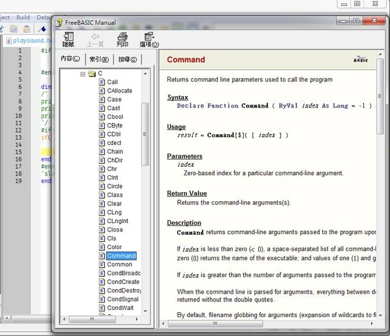
Task: Open the CondBroadcast topic
Action: pyautogui.click(x=123, y=273)
